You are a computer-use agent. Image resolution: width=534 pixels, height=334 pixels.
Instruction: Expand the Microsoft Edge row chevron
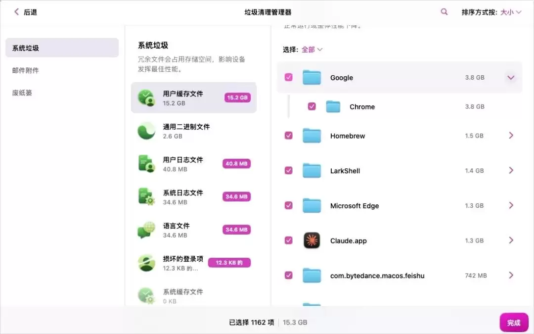(x=511, y=205)
